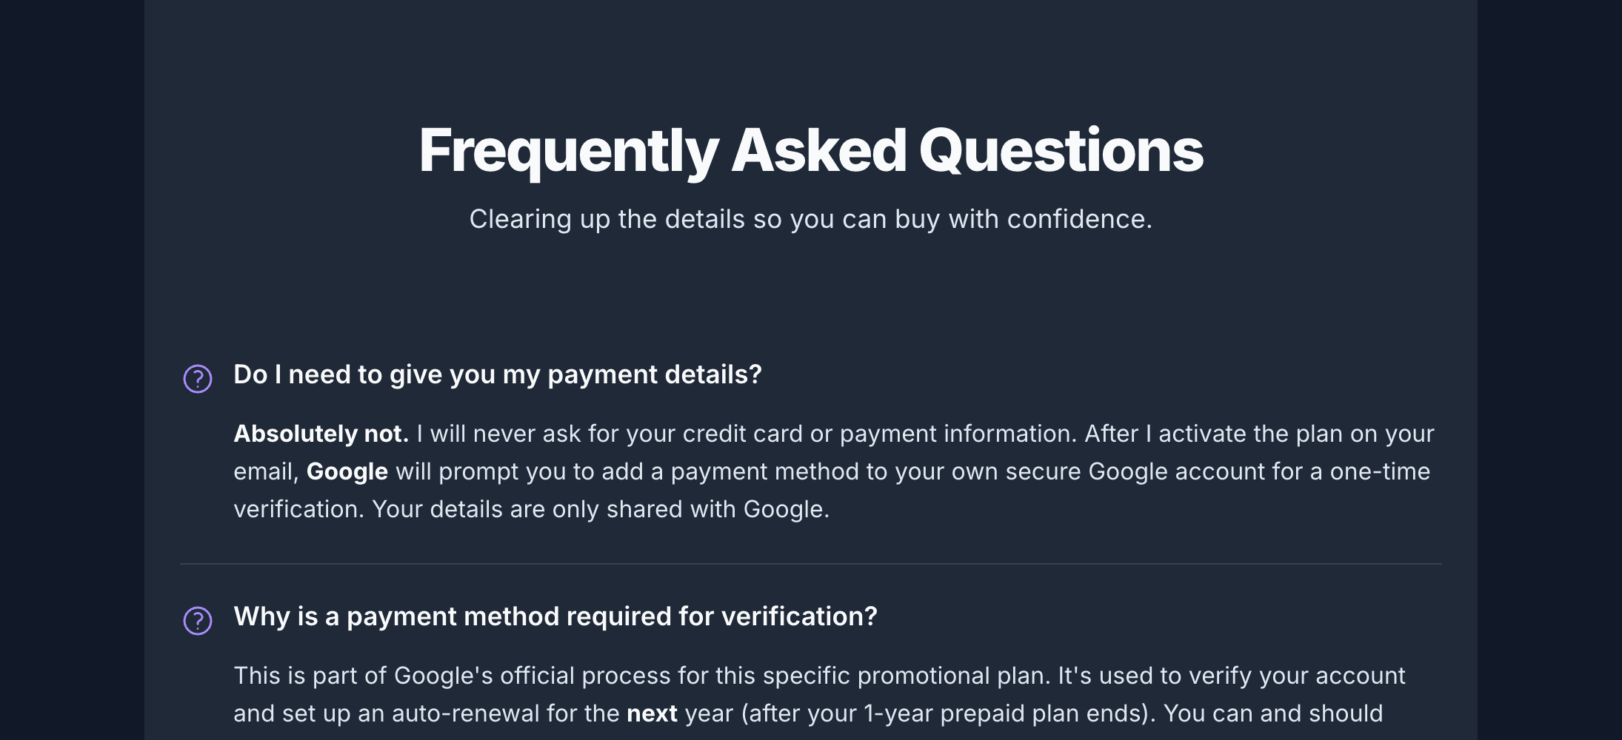The width and height of the screenshot is (1622, 740).
Task: Click the bold "Absolutely not." text
Action: (321, 434)
